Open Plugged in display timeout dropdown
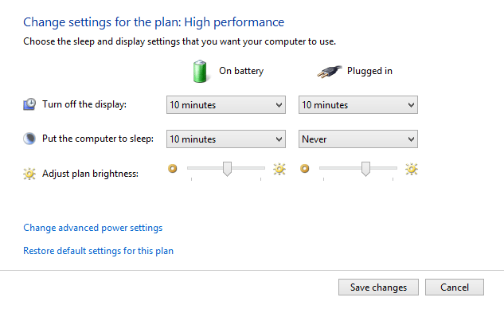 coord(358,105)
